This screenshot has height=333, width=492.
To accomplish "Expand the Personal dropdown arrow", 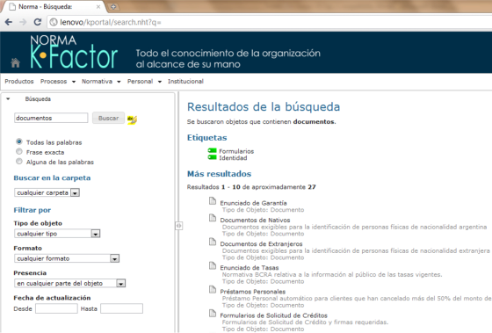I will pos(160,82).
